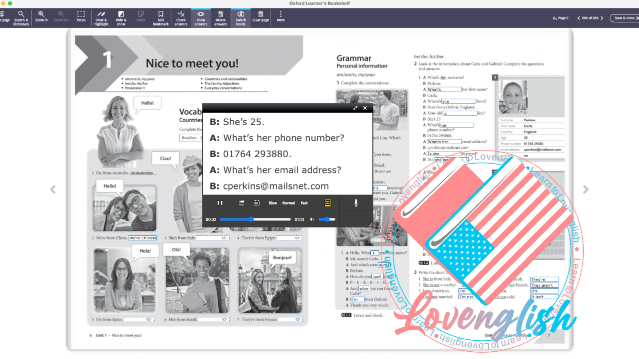This screenshot has width=639, height=359.
Task: Toggle the yellow transcript icon
Action: pyautogui.click(x=327, y=203)
